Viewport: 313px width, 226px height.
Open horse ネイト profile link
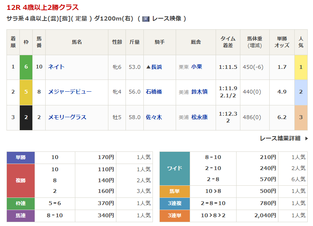[56, 67]
